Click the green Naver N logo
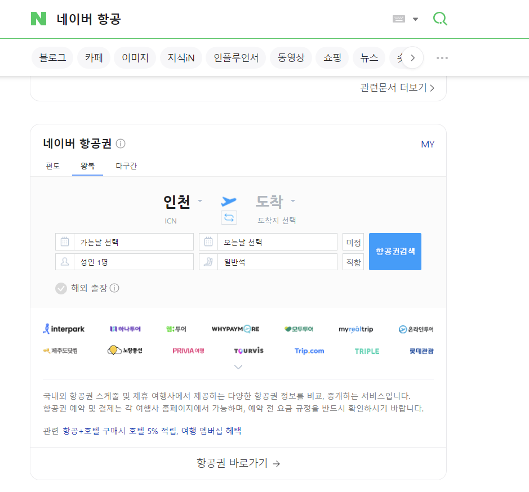The image size is (529, 492). [x=38, y=19]
